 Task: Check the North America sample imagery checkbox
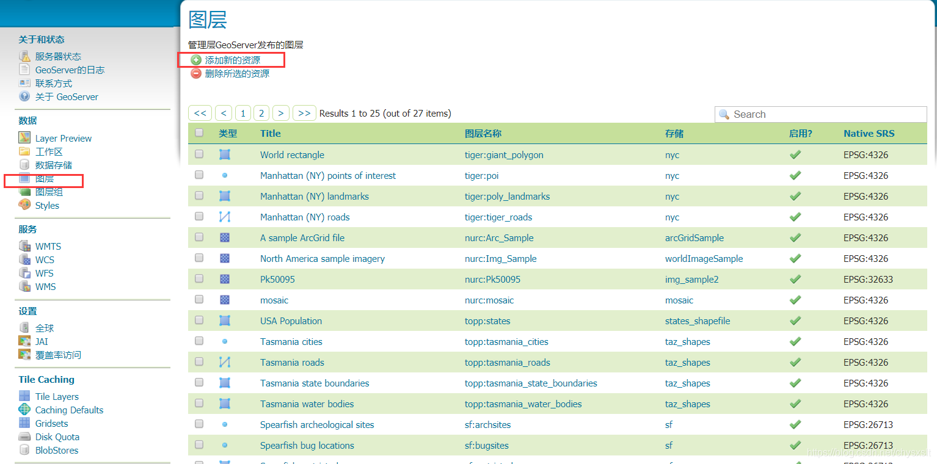click(x=199, y=258)
